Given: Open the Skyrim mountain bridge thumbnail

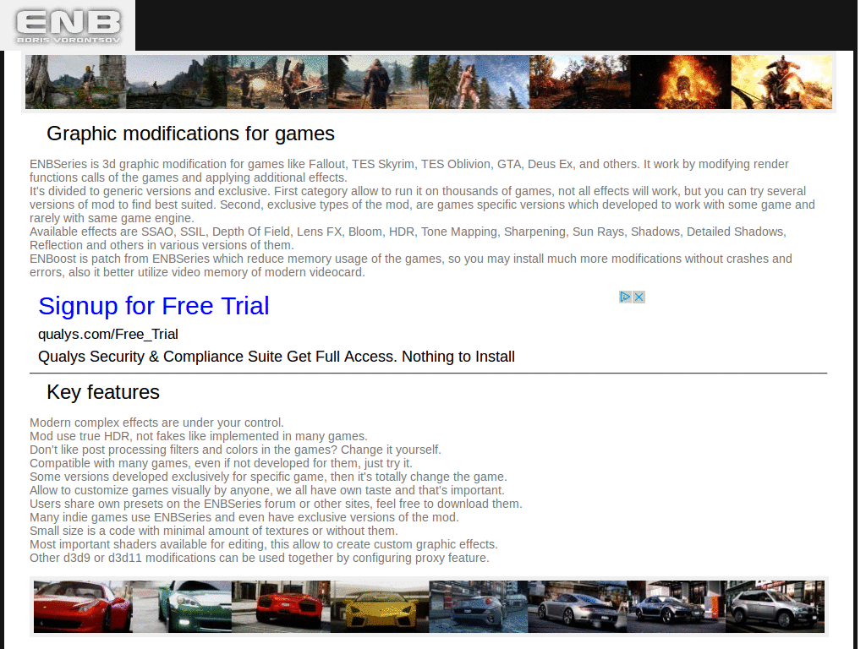Looking at the screenshot, I should [x=177, y=82].
